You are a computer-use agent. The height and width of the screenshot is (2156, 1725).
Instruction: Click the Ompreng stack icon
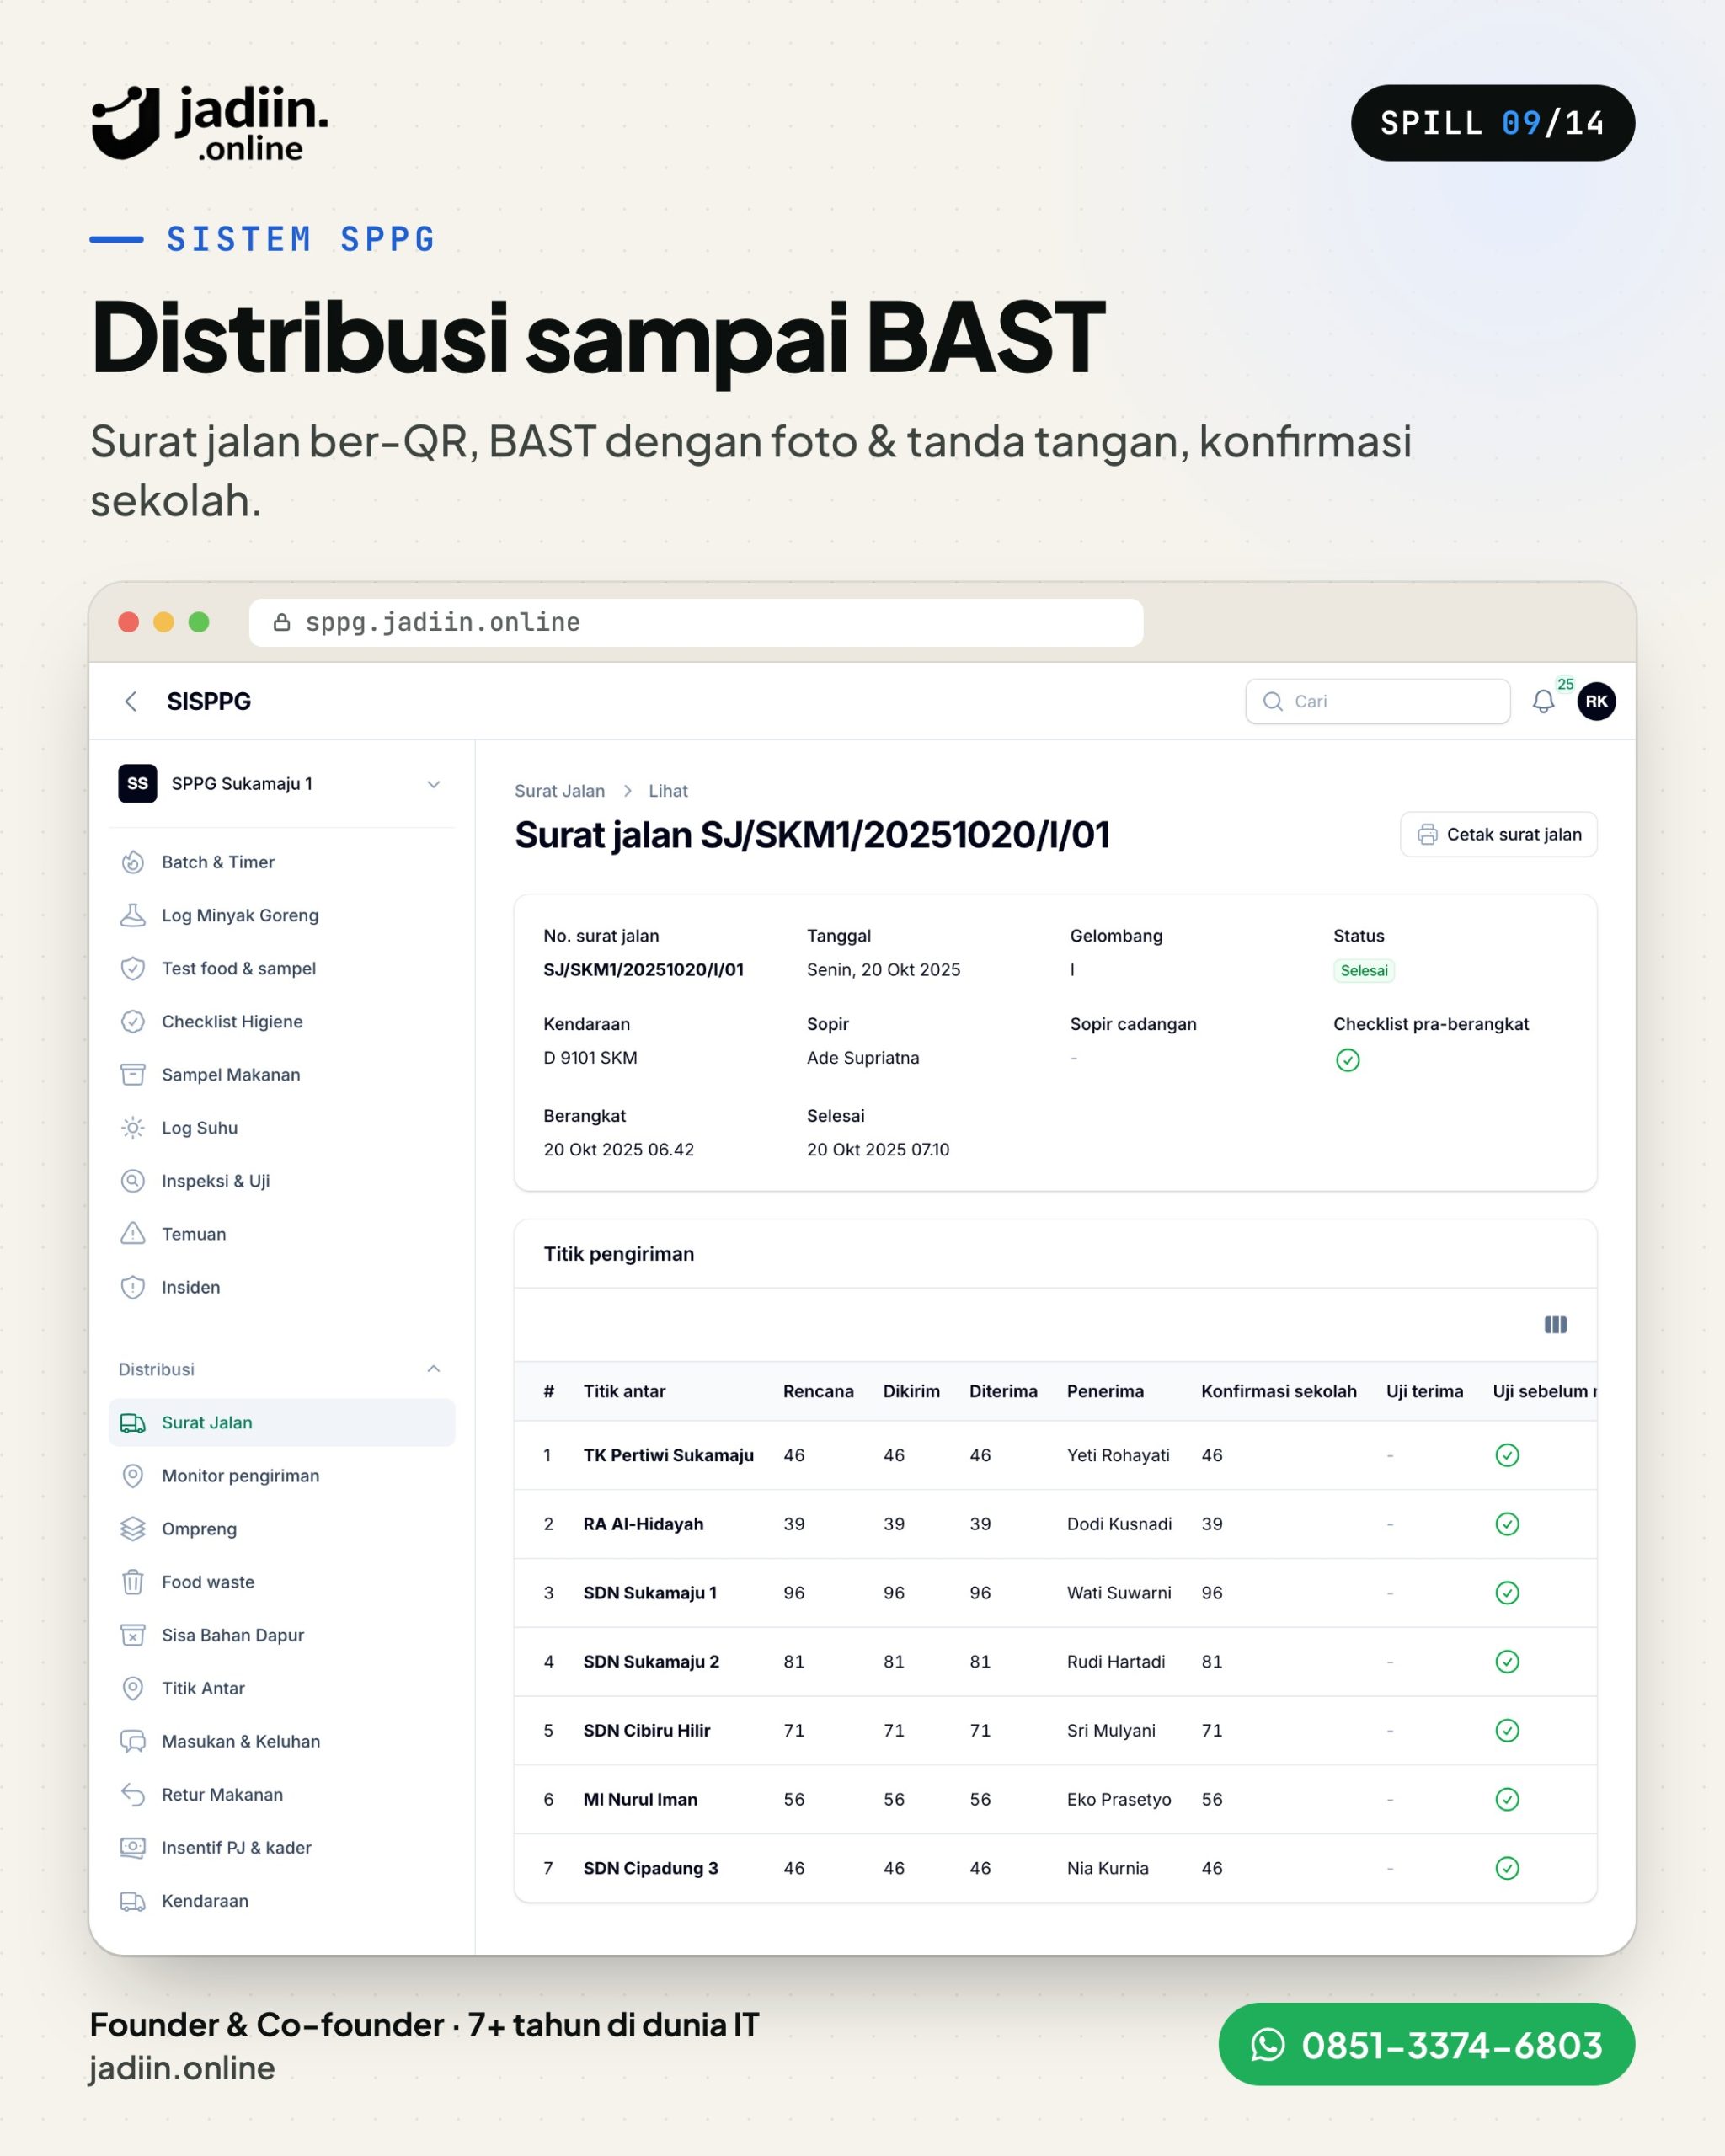(x=133, y=1528)
